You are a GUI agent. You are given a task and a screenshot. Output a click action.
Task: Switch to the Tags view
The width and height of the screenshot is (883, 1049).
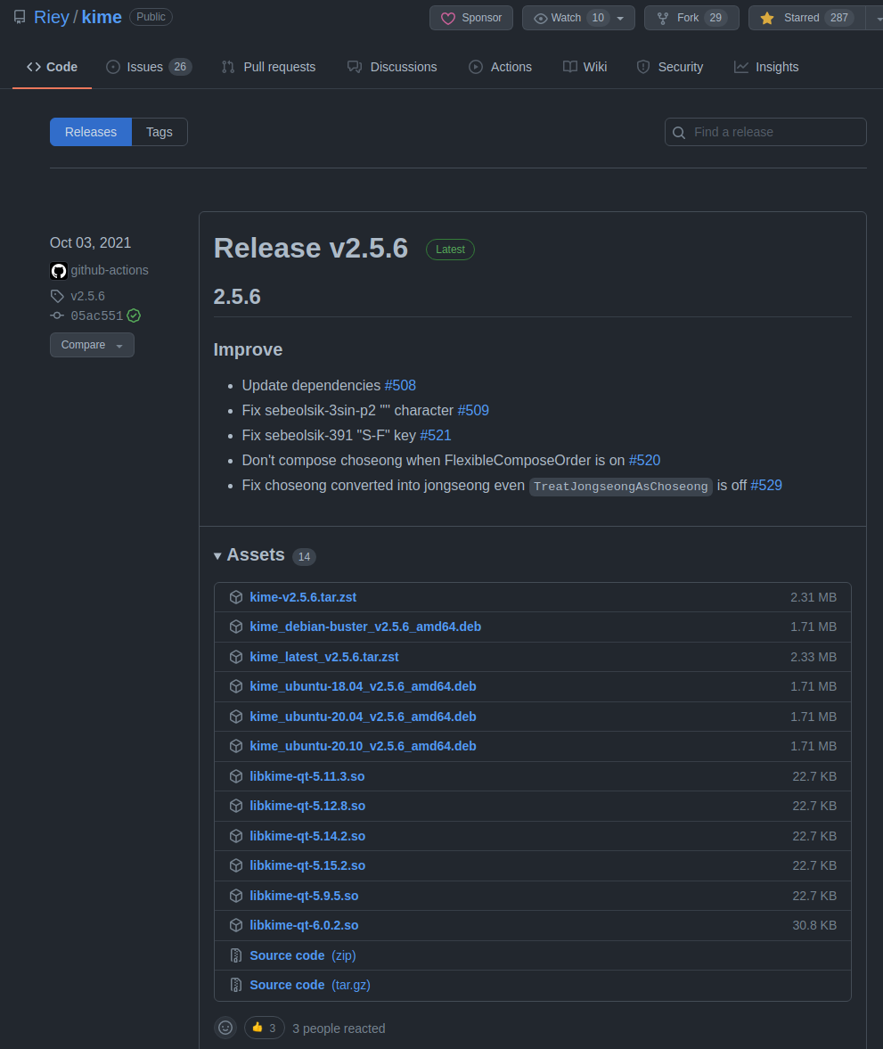click(x=159, y=132)
